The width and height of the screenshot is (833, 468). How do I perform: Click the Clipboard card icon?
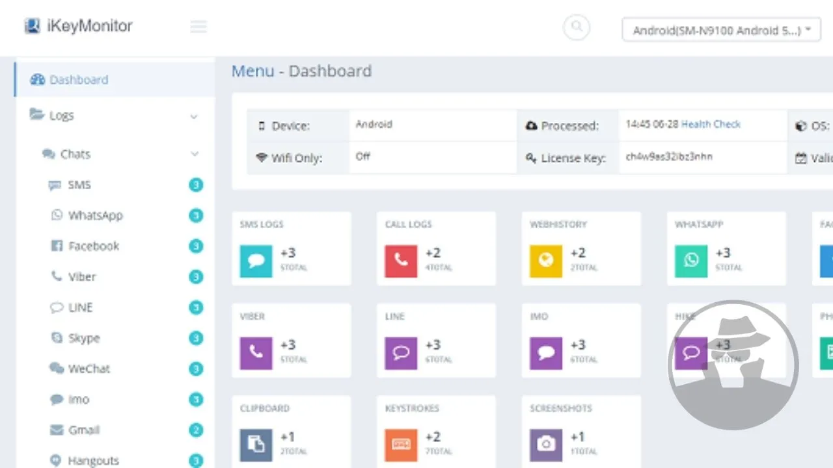click(x=256, y=445)
